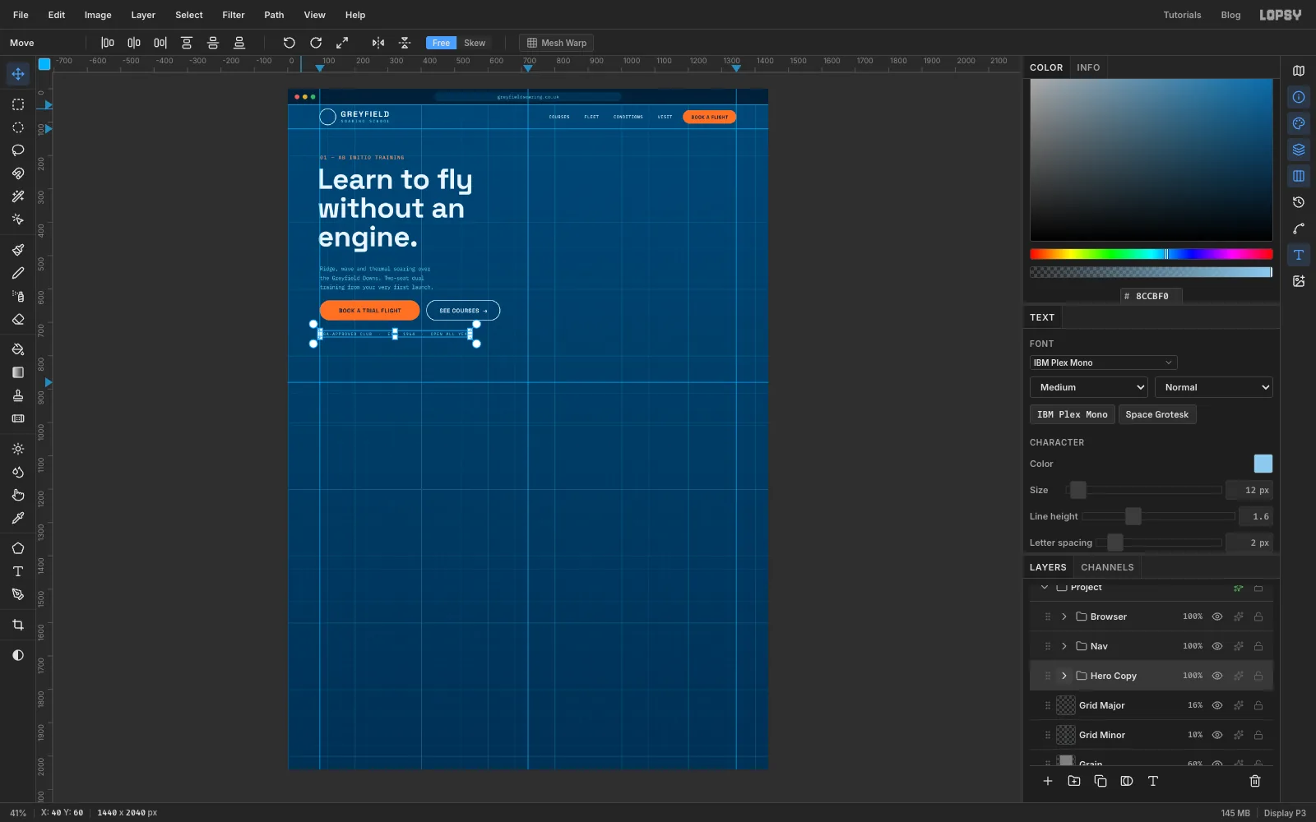
Task: Expand the Nav layer group
Action: tap(1064, 646)
